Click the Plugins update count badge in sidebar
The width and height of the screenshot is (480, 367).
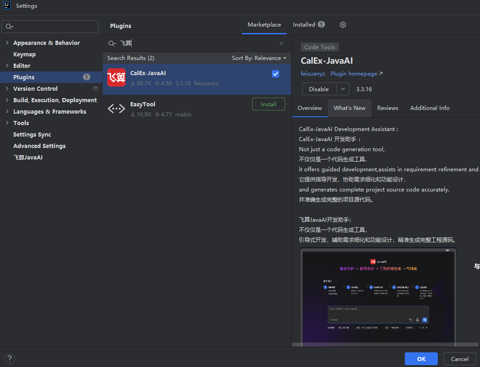(x=87, y=77)
